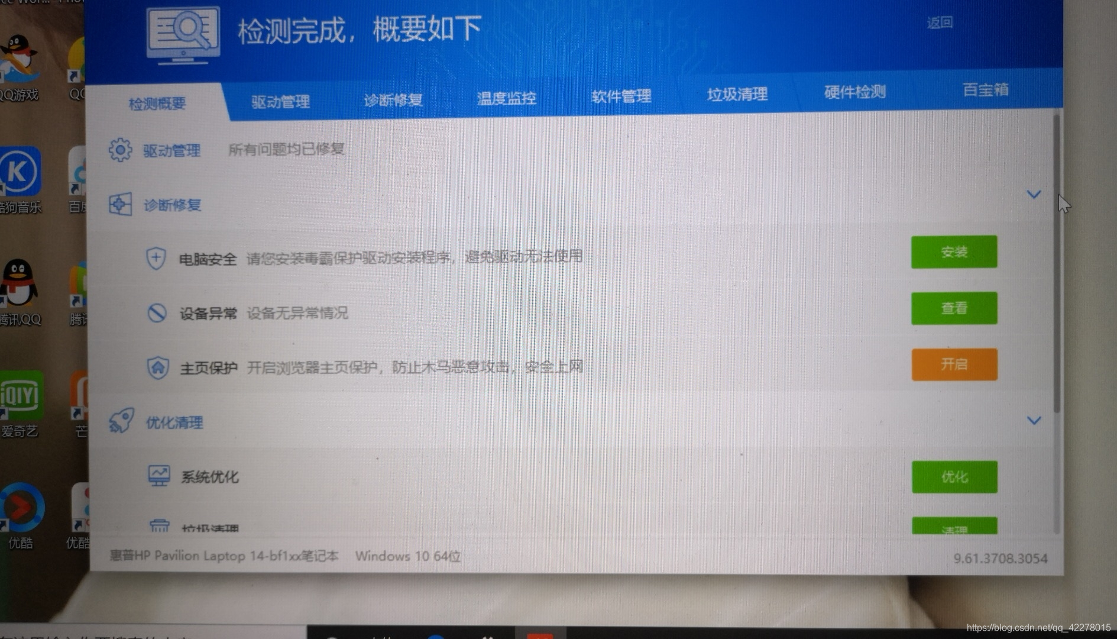Viewport: 1117px width, 639px height.
Task: Collapse the 优化清理 section chevron
Action: 1034,420
